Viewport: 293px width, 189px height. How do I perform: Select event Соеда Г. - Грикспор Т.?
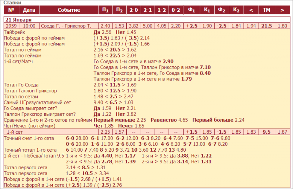coord(66,26)
